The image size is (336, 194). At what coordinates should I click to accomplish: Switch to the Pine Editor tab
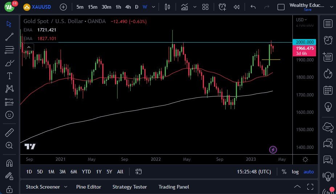(x=89, y=187)
